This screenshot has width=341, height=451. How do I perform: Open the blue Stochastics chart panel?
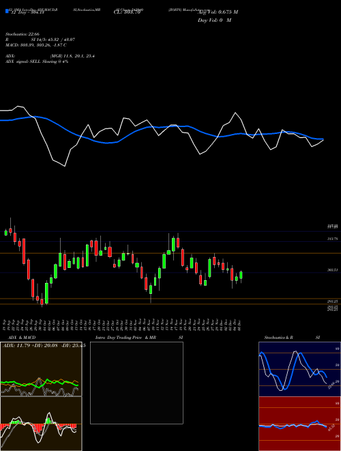coord(299,369)
